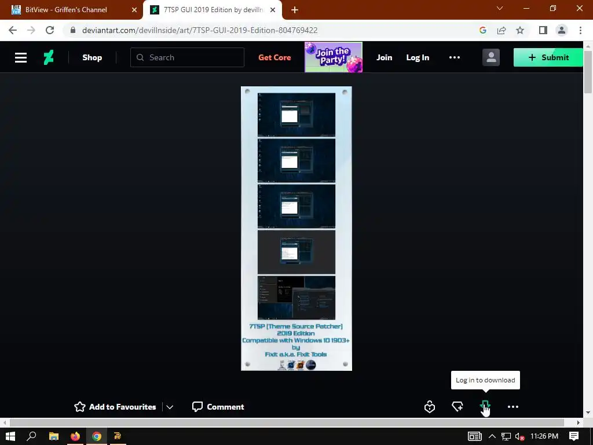Download the deviation using the green download icon
Image resolution: width=593 pixels, height=445 pixels.
pos(485,406)
